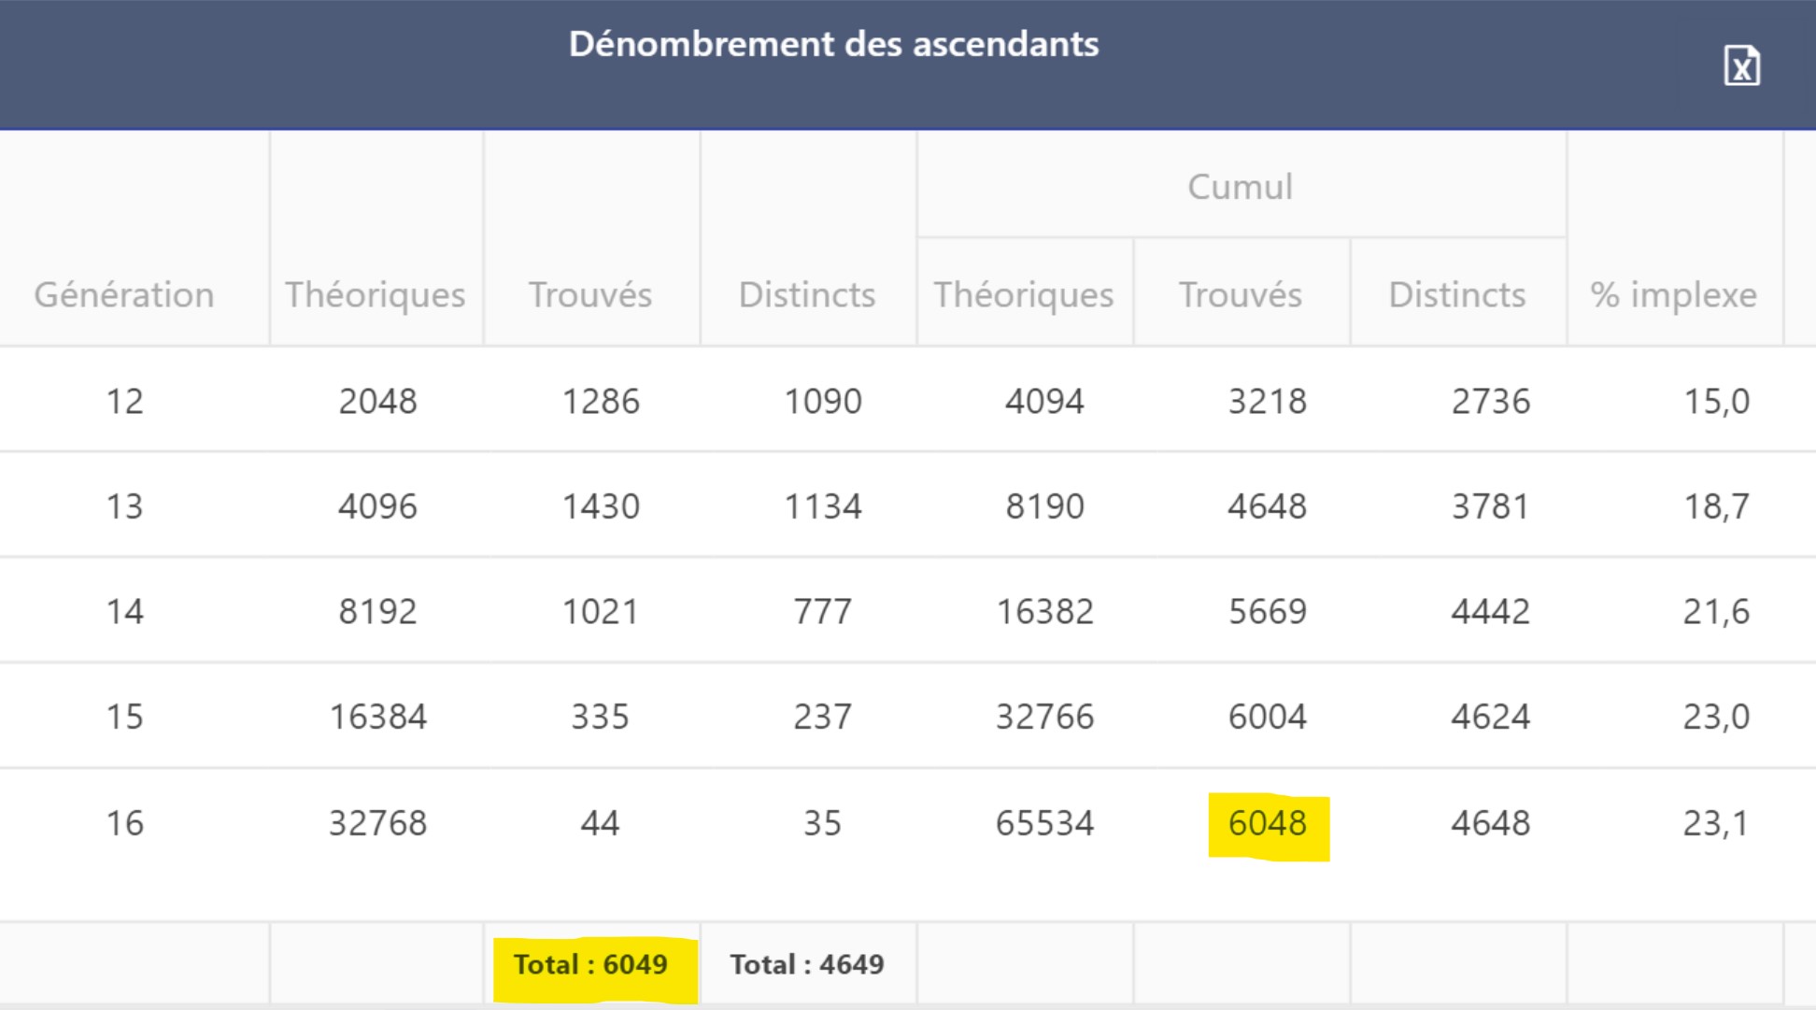Click the 32766 cumulative theoretical value

point(1044,718)
